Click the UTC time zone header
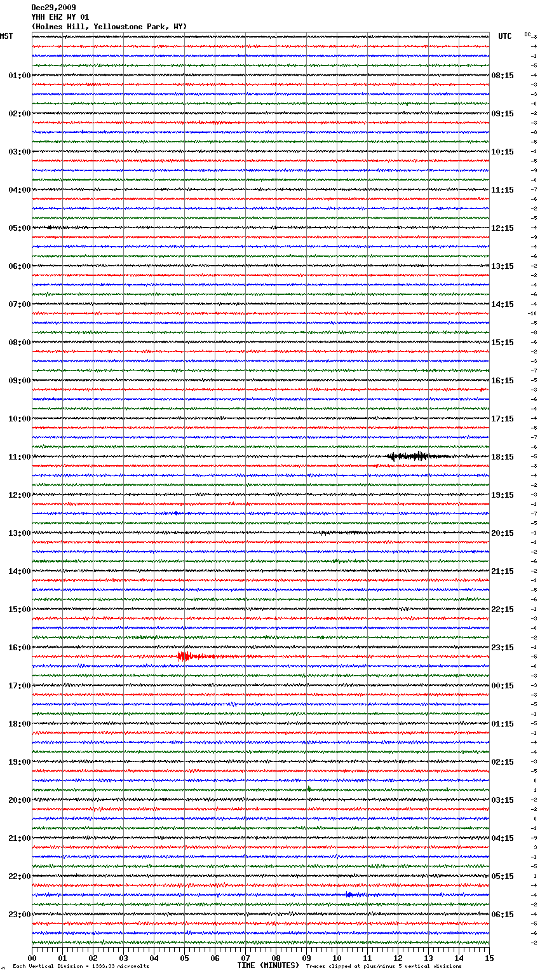The width and height of the screenshot is (540, 975). pyautogui.click(x=505, y=36)
